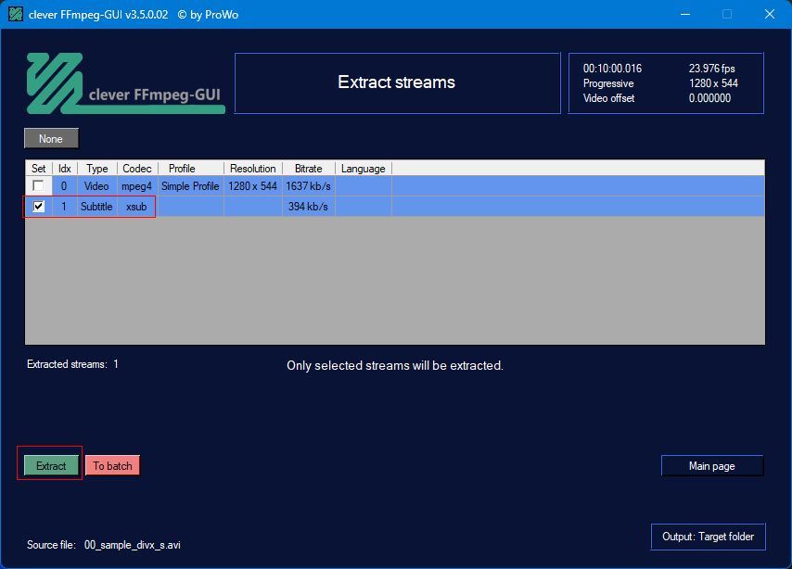Click the source file name 00_sample_divx_s.avi
Screen dimensions: 792x569
point(133,545)
